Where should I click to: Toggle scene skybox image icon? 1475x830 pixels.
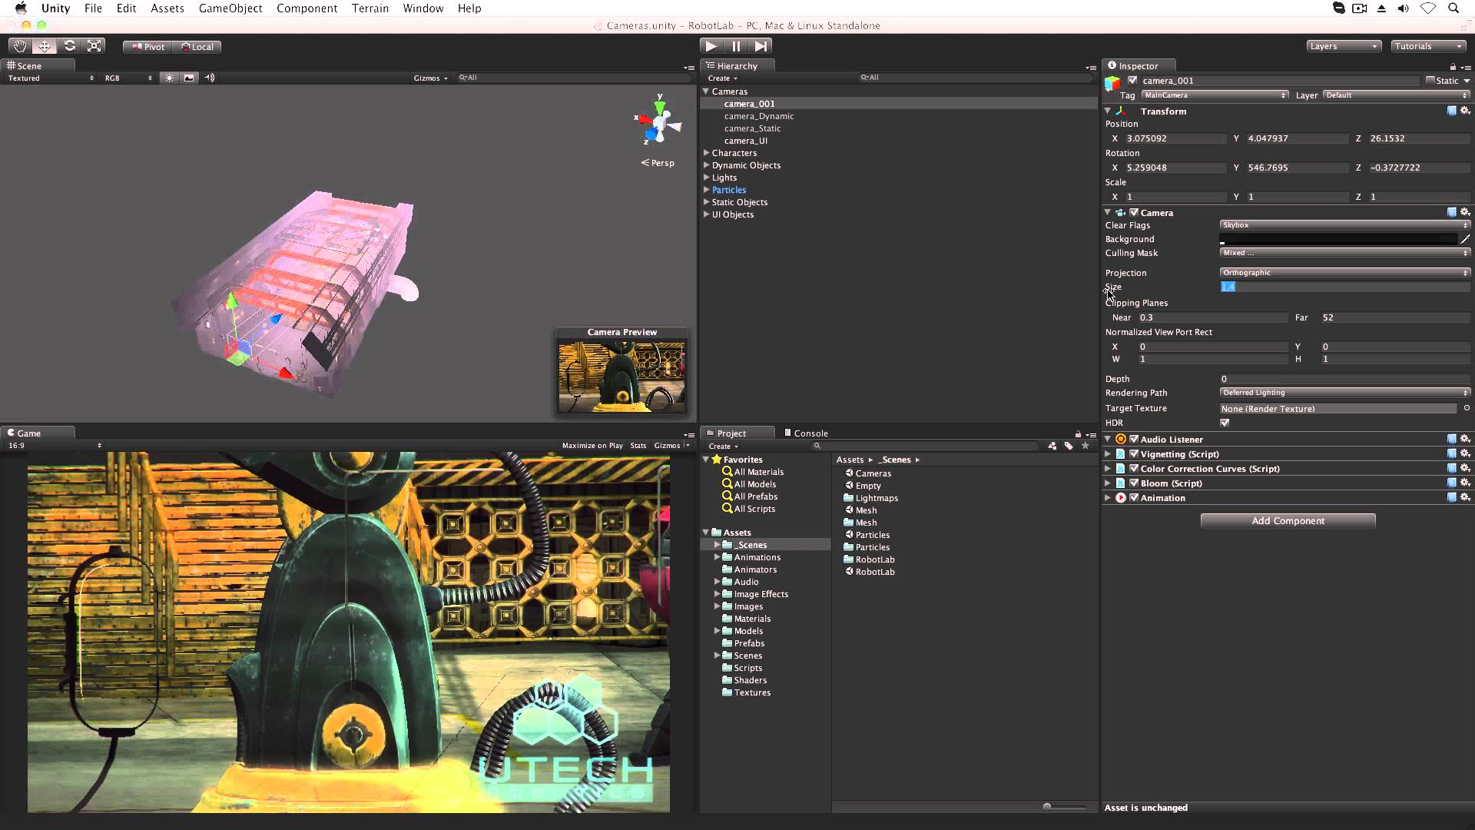[189, 78]
